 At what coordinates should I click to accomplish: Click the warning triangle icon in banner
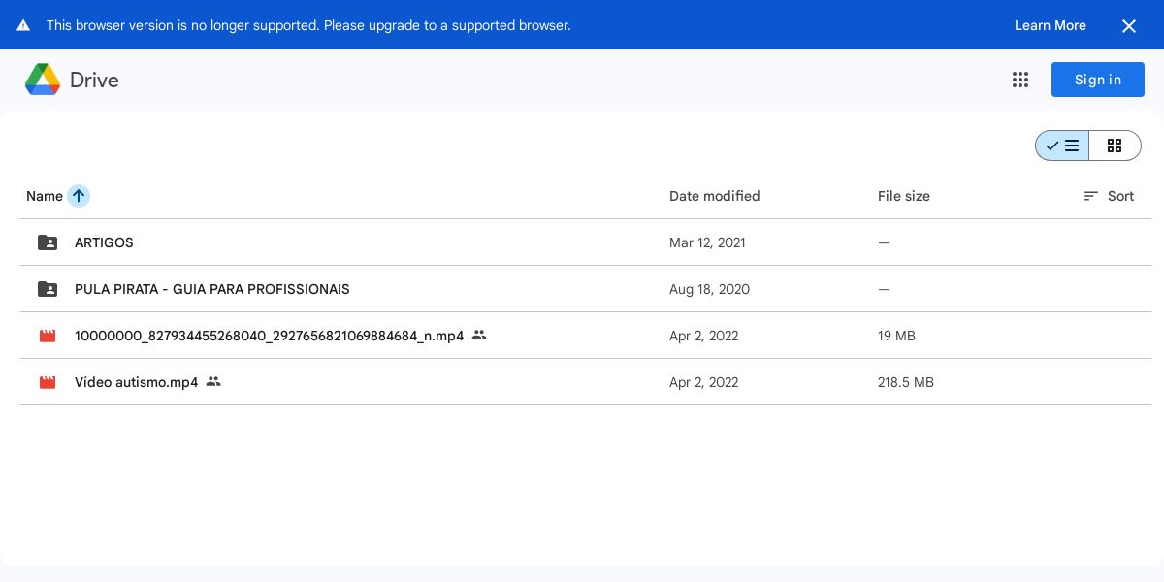pos(23,25)
